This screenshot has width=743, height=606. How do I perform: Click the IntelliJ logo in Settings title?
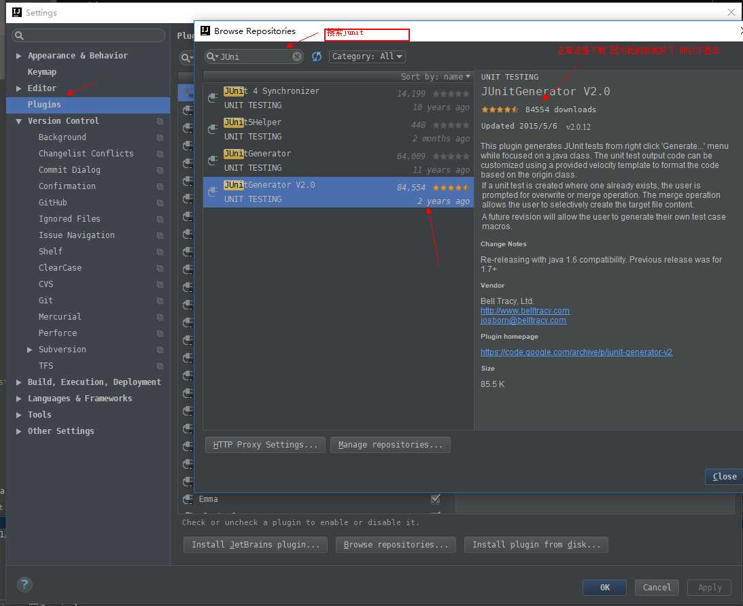click(16, 12)
